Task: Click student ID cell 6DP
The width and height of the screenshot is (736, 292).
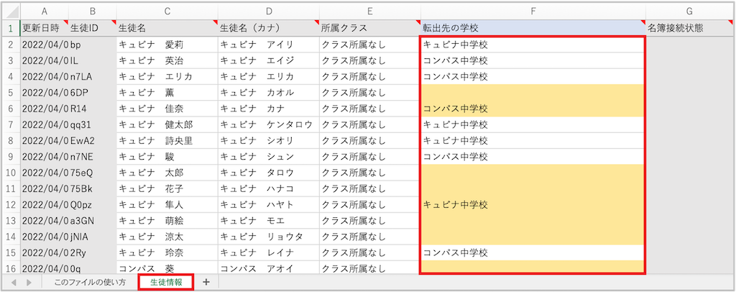Action: 93,93
